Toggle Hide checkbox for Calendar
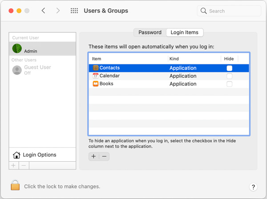267x199 pixels. tap(229, 76)
